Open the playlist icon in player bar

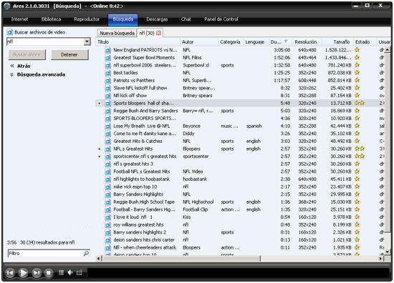click(x=61, y=272)
